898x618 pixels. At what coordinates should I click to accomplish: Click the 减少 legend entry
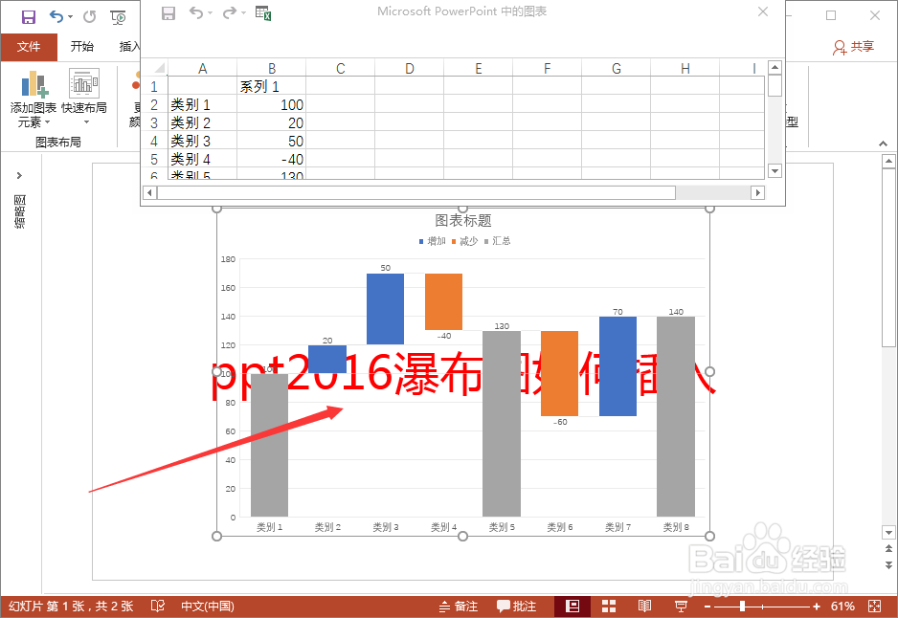(x=464, y=241)
